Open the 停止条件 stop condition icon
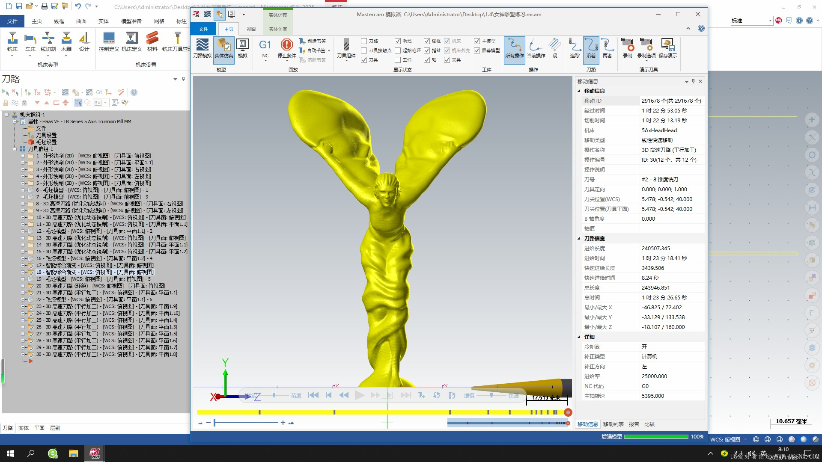This screenshot has width=822, height=462. 286,48
